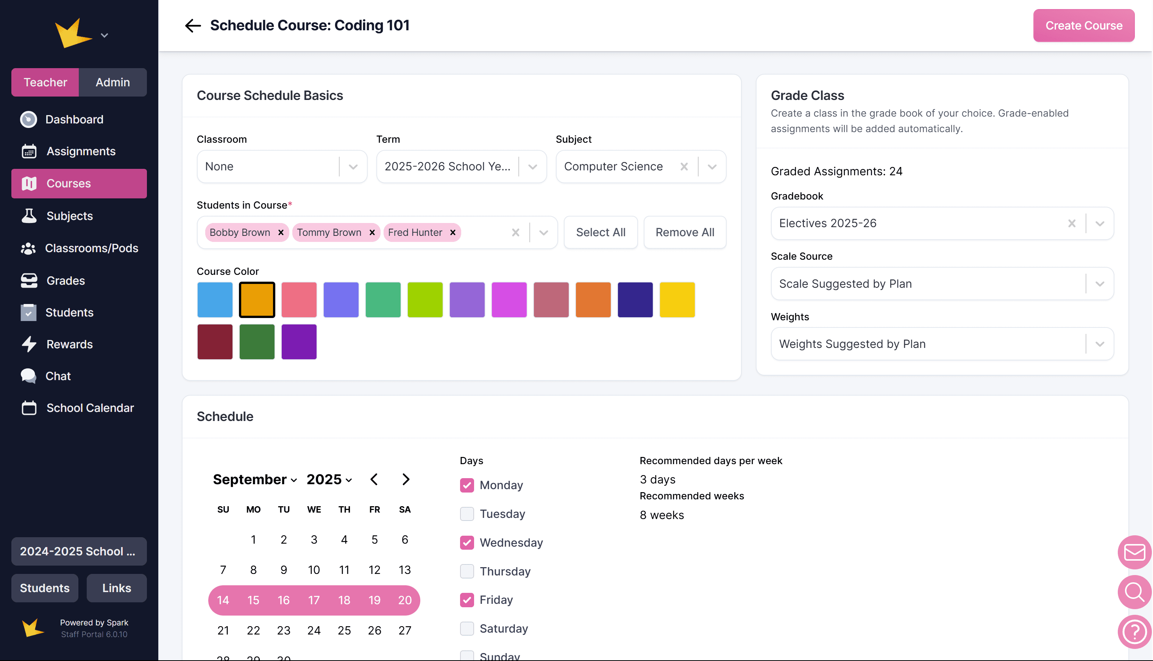Open the mail envelope floating icon
1153x661 pixels.
click(1134, 552)
